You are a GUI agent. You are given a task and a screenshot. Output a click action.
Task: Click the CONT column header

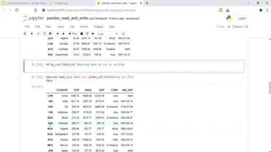click(114, 90)
